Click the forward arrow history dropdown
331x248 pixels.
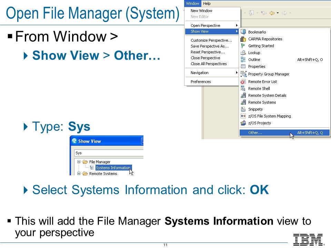(290, 13)
